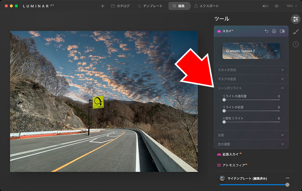Switch to the テンプレート tab
This screenshot has width=302, height=191.
click(150, 6)
